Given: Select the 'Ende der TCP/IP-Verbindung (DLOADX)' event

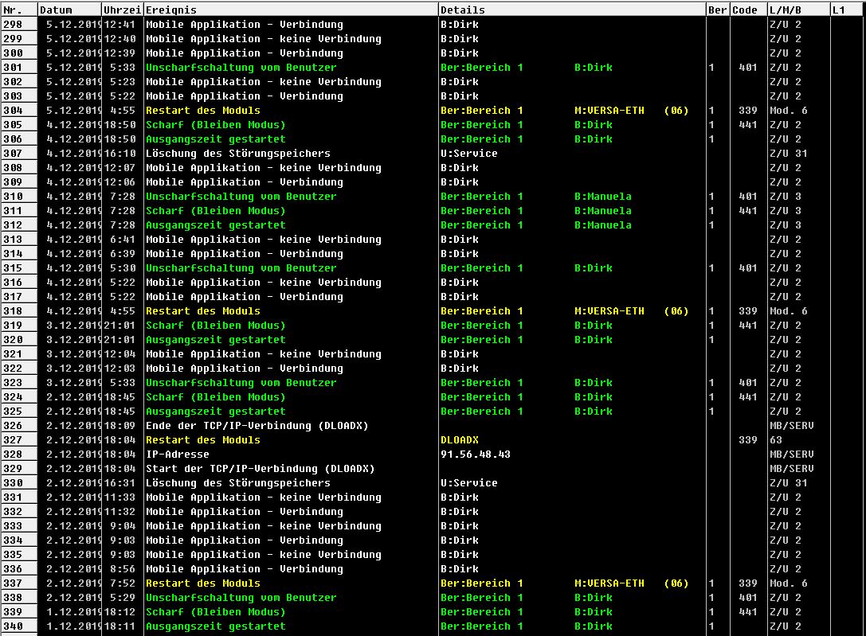Looking at the screenshot, I should [x=257, y=425].
